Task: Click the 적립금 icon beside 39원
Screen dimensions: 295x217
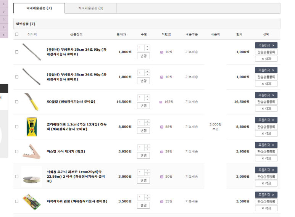Action: (x=162, y=152)
